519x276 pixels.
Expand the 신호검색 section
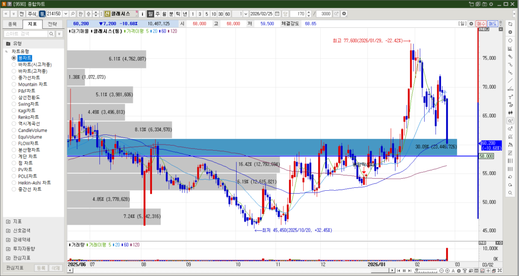[x=8, y=230]
